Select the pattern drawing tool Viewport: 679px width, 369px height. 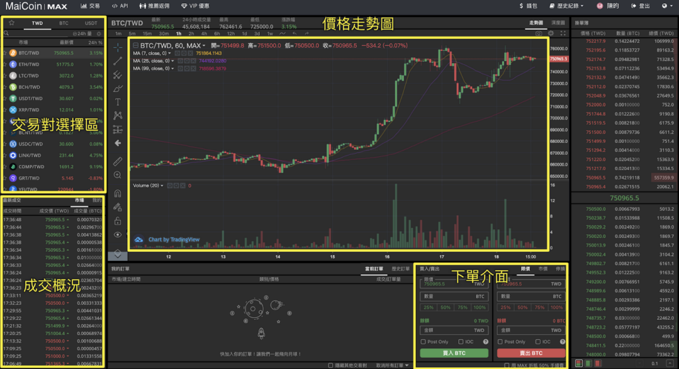(117, 115)
